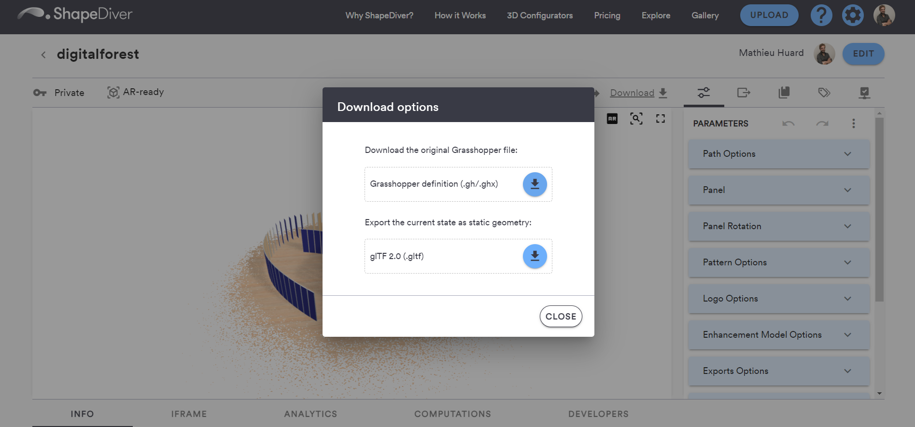The height and width of the screenshot is (427, 915).
Task: Click the AR view icon
Action: 612,119
